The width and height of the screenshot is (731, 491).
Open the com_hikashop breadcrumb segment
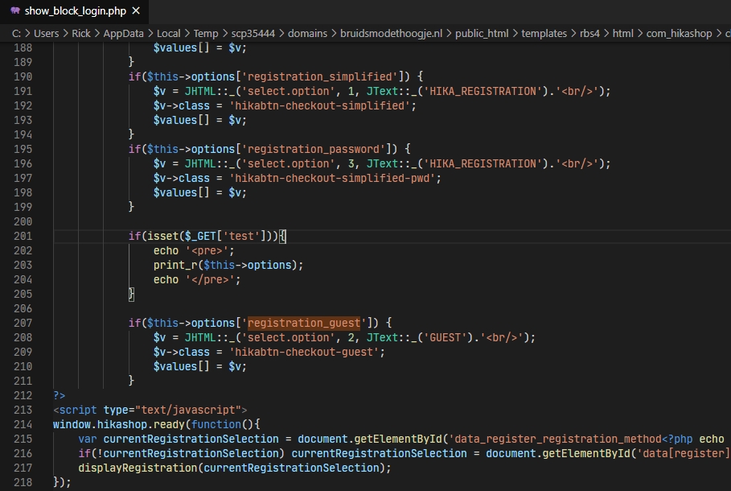(679, 34)
